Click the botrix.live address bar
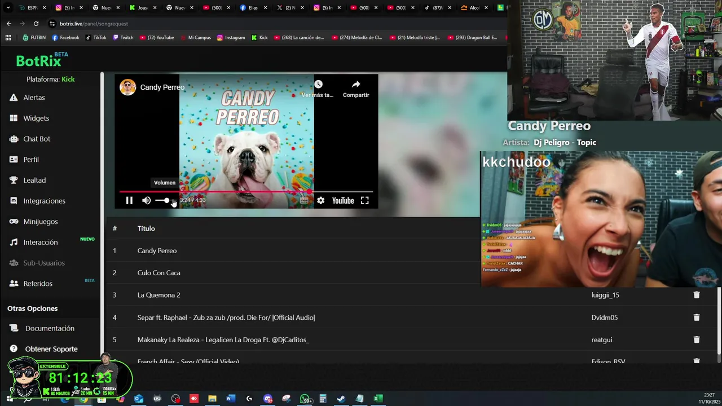 point(276,24)
